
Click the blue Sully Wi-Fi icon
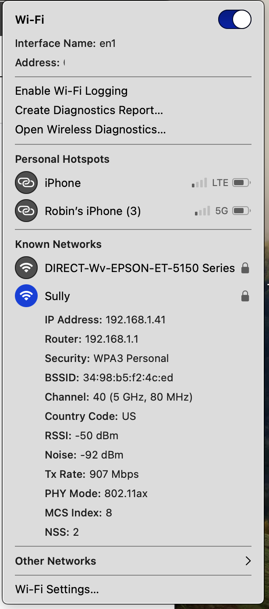[x=26, y=296]
